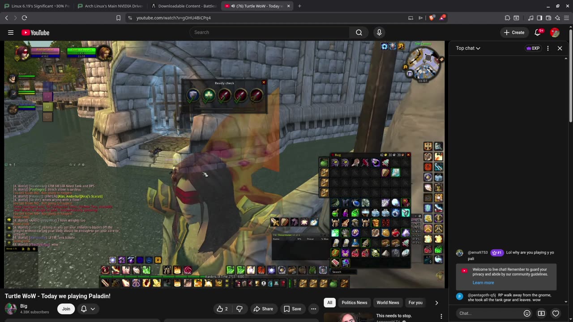The width and height of the screenshot is (573, 322).
Task: Start voice search with microphone icon
Action: (x=379, y=32)
